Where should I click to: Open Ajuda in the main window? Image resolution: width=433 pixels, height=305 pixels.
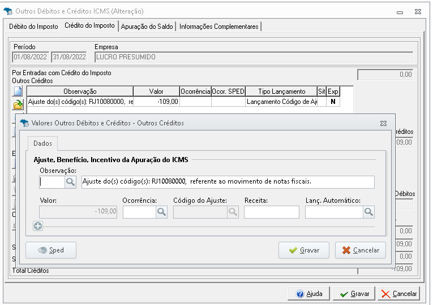pos(308,294)
